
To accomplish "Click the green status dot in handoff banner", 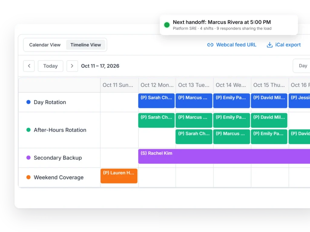I will click(167, 25).
